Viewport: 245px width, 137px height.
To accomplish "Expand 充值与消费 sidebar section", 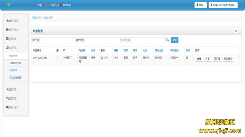I will (13, 30).
